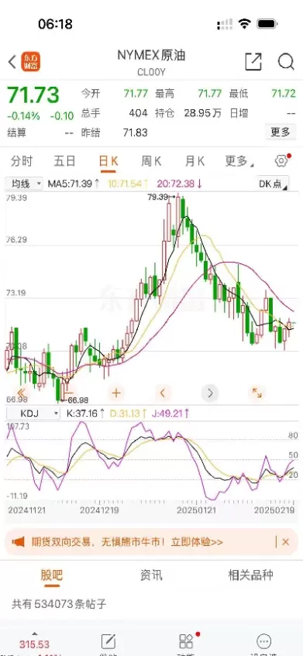Close the futures promotion banner

click(285, 542)
